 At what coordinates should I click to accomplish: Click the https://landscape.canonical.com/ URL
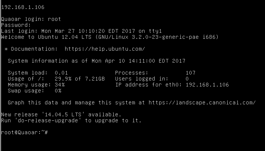click(x=202, y=103)
